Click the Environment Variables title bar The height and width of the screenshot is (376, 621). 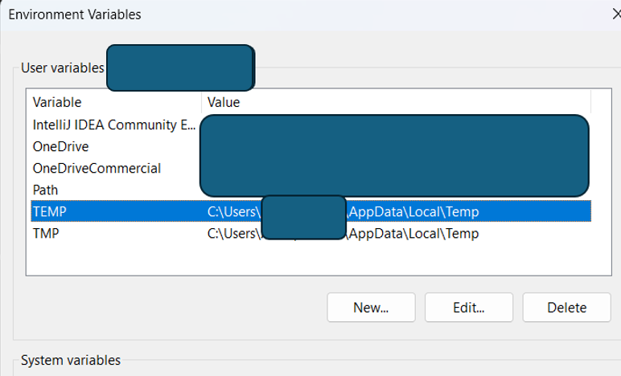tap(241, 14)
